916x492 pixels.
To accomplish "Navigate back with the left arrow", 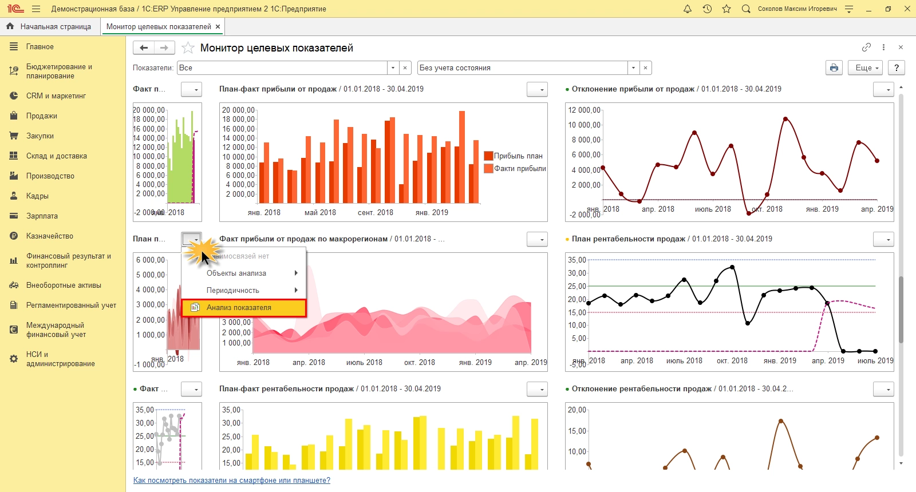I will click(144, 48).
